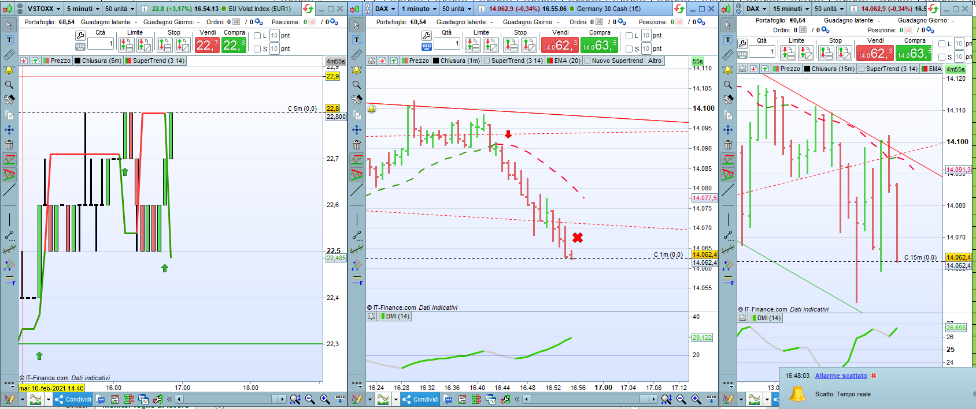Image resolution: width=976 pixels, height=409 pixels.
Task: Click the horizontal scrollbar in VSTOXX bottom toolbar
Action: (x=231, y=399)
